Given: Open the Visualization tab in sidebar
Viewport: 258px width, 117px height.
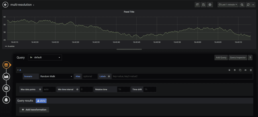Looking at the screenshot, I should 6,76.
